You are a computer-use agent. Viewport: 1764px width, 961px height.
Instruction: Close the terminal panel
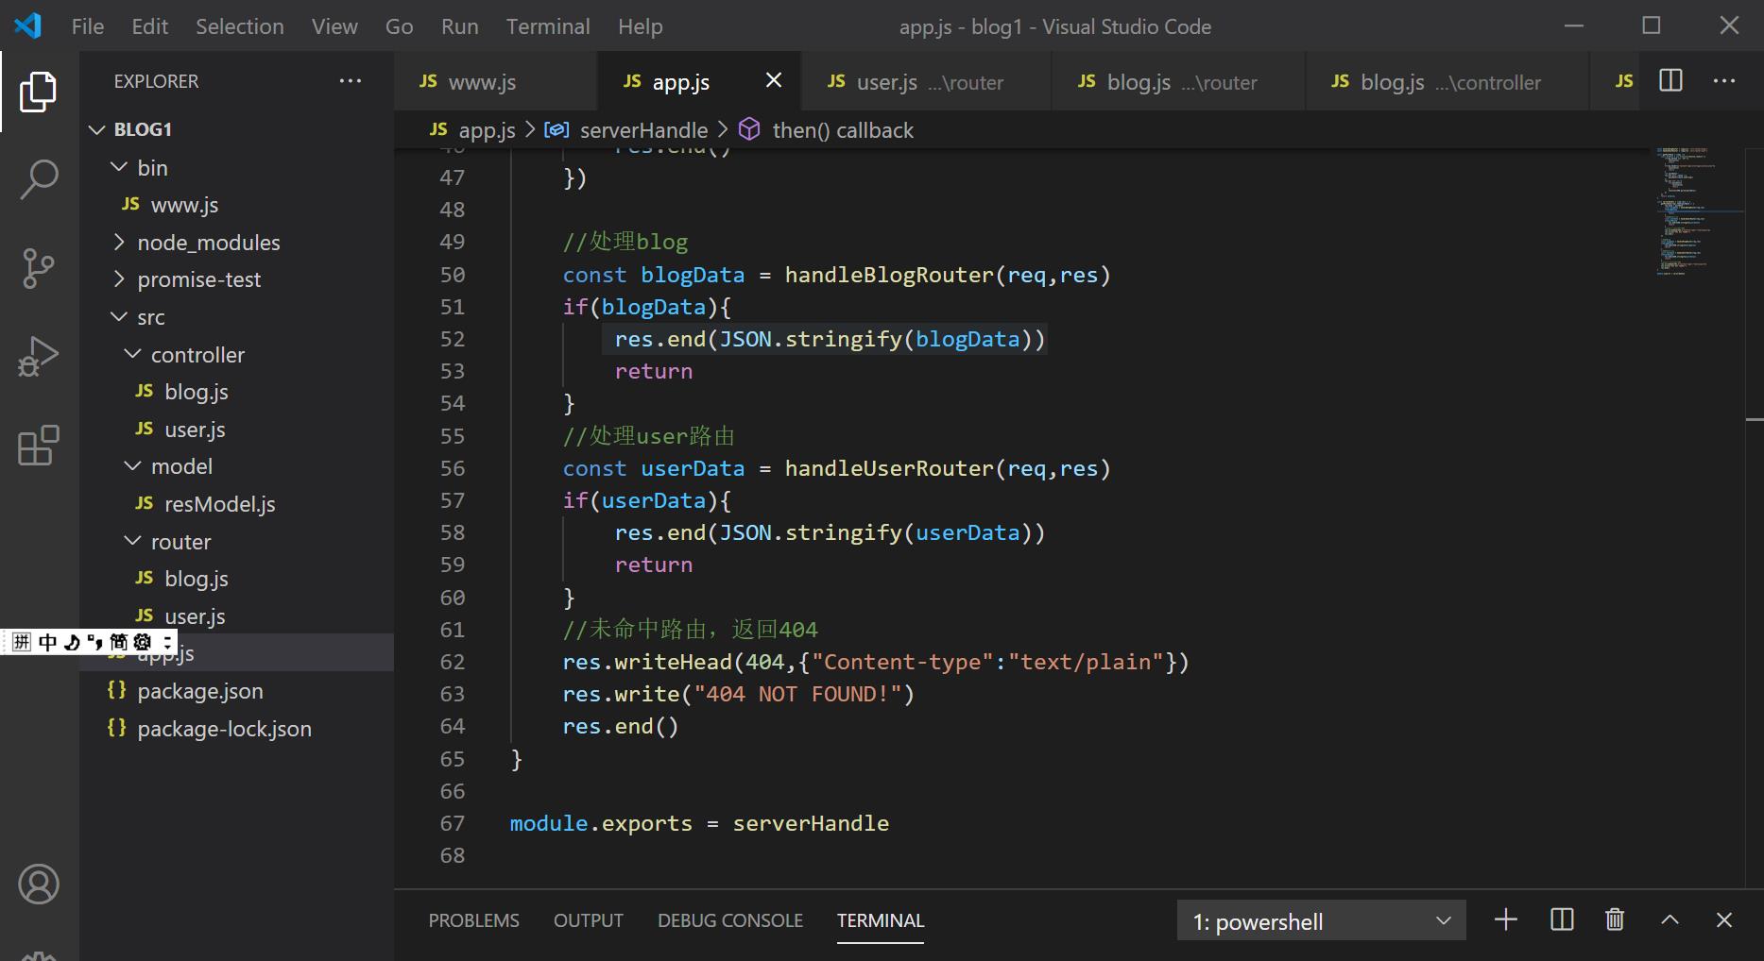(x=1724, y=919)
